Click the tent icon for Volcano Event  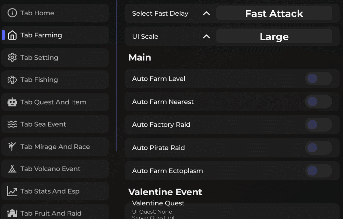[x=12, y=169]
